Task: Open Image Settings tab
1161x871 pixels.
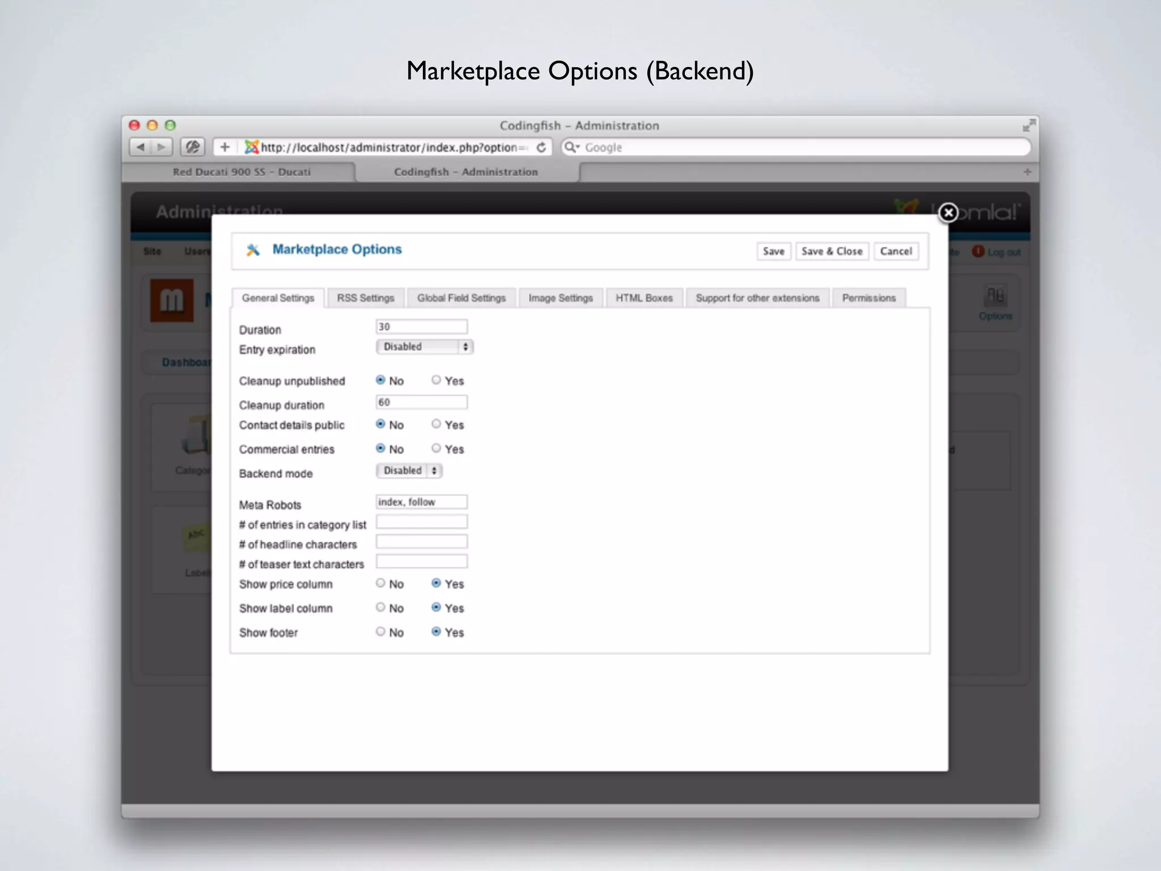Action: pyautogui.click(x=561, y=298)
